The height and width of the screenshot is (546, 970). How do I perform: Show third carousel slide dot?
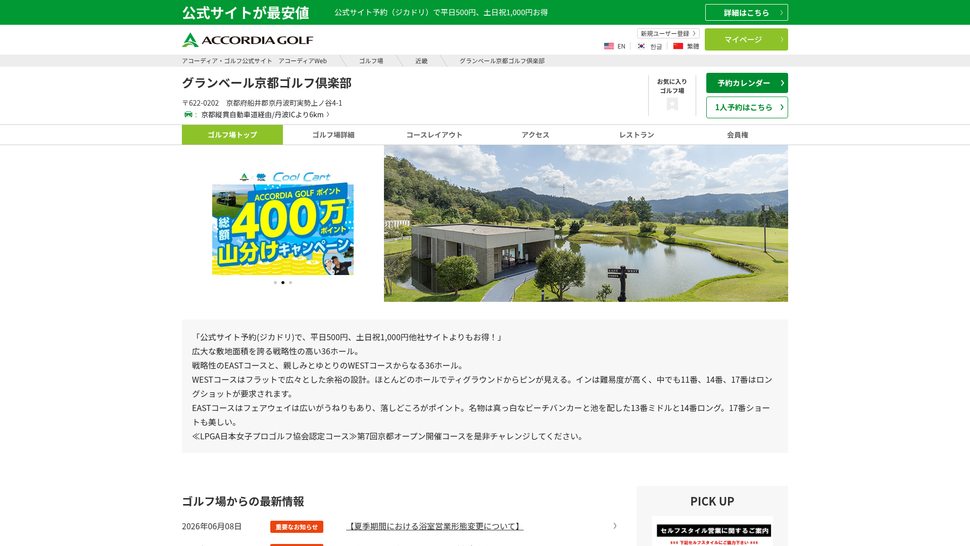(290, 283)
